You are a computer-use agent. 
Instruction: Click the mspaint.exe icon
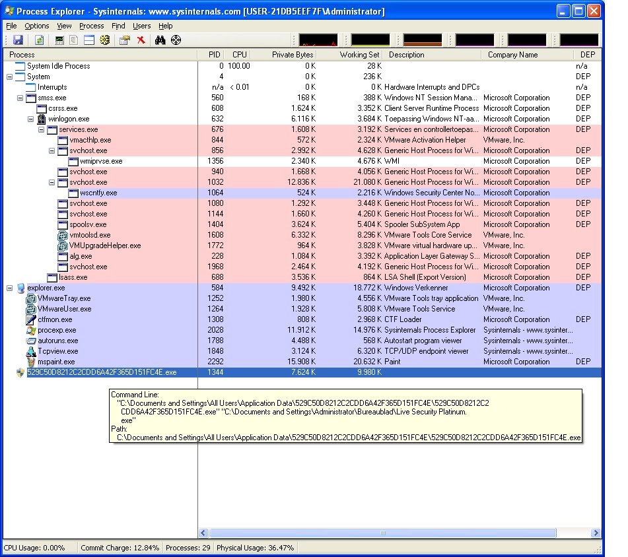[x=31, y=362]
